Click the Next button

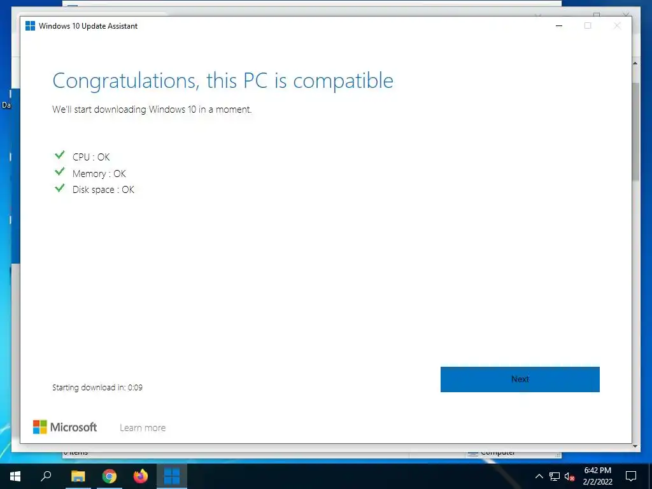click(520, 379)
